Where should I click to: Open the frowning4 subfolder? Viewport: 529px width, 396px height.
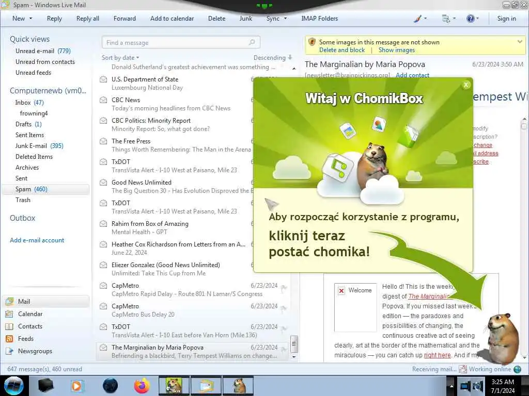[34, 113]
